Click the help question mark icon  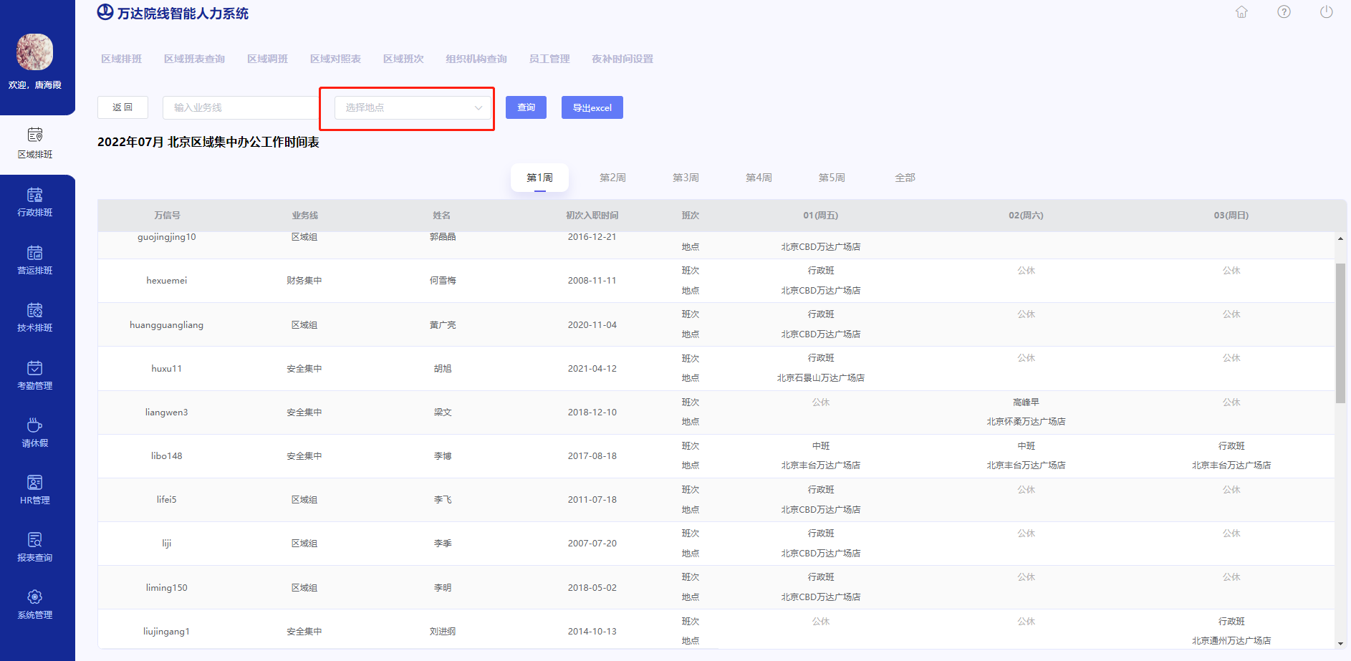[x=1284, y=12]
